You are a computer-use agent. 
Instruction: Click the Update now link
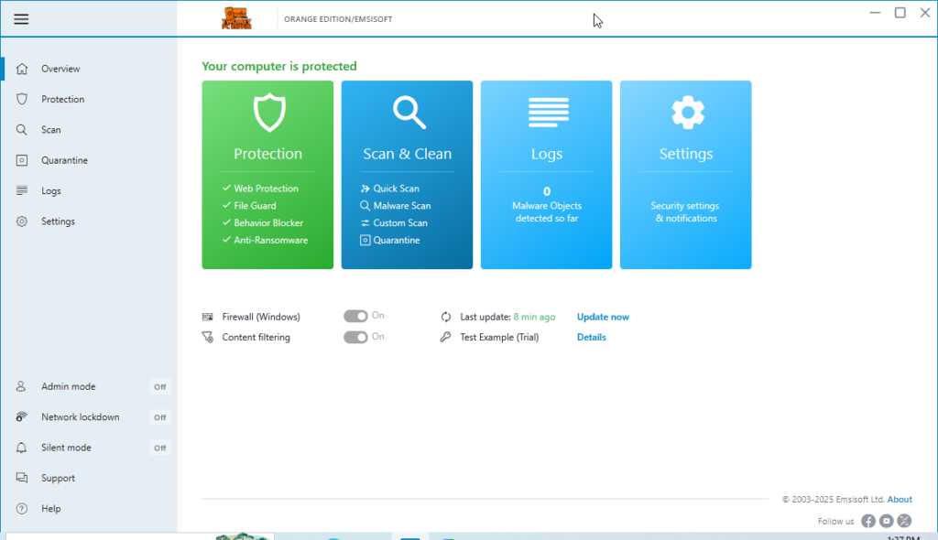click(603, 317)
